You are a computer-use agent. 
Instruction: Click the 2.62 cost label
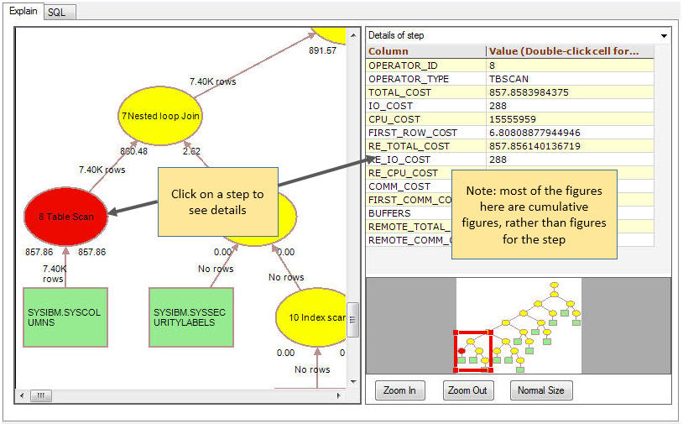click(x=191, y=151)
